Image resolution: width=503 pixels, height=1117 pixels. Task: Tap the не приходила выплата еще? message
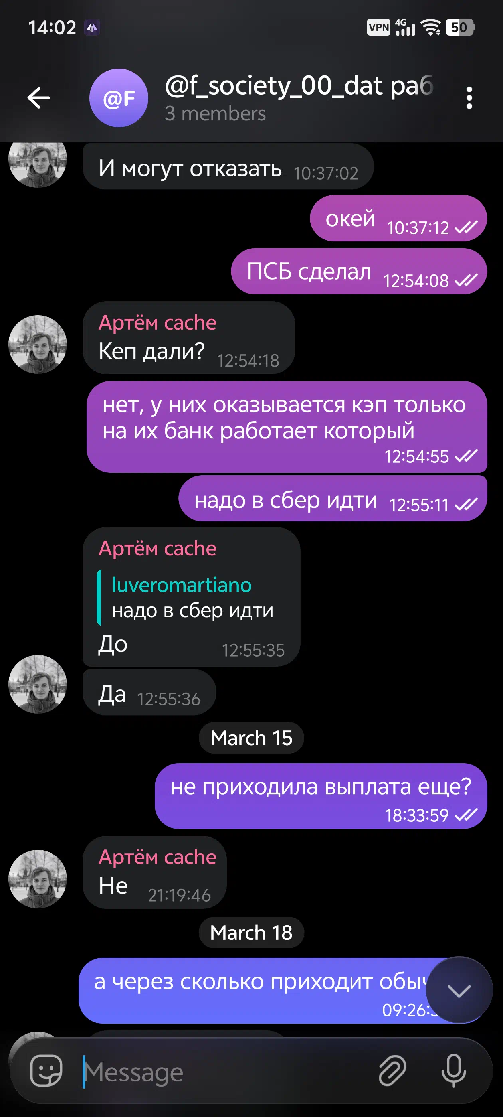pos(321,796)
